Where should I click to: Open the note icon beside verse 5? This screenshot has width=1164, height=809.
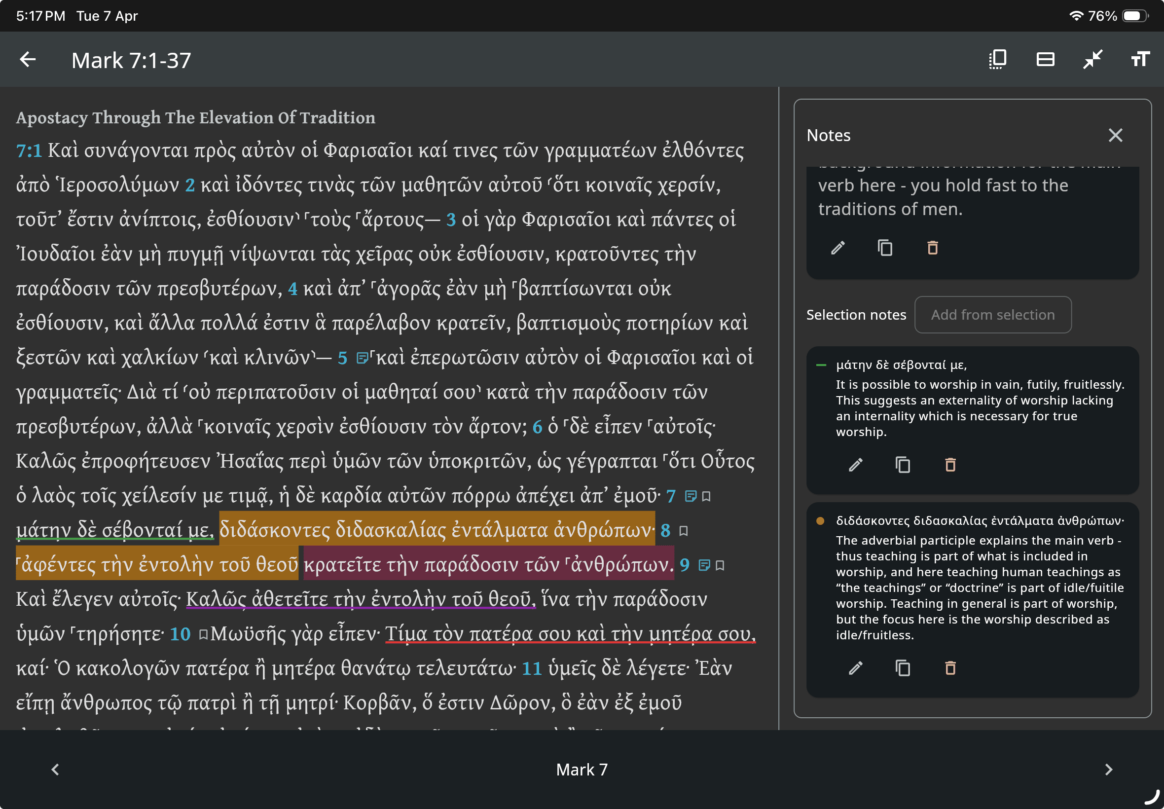click(362, 358)
